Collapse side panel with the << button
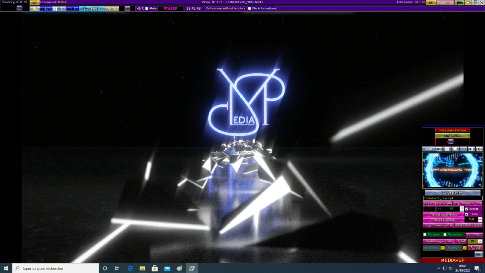The image size is (485, 273). click(479, 254)
